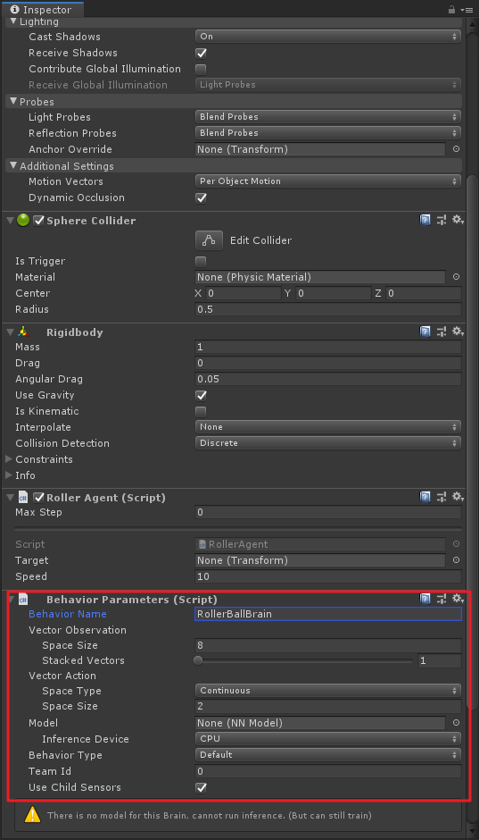Viewport: 479px width, 840px height.
Task: Click the Team Id value field
Action: [x=327, y=771]
